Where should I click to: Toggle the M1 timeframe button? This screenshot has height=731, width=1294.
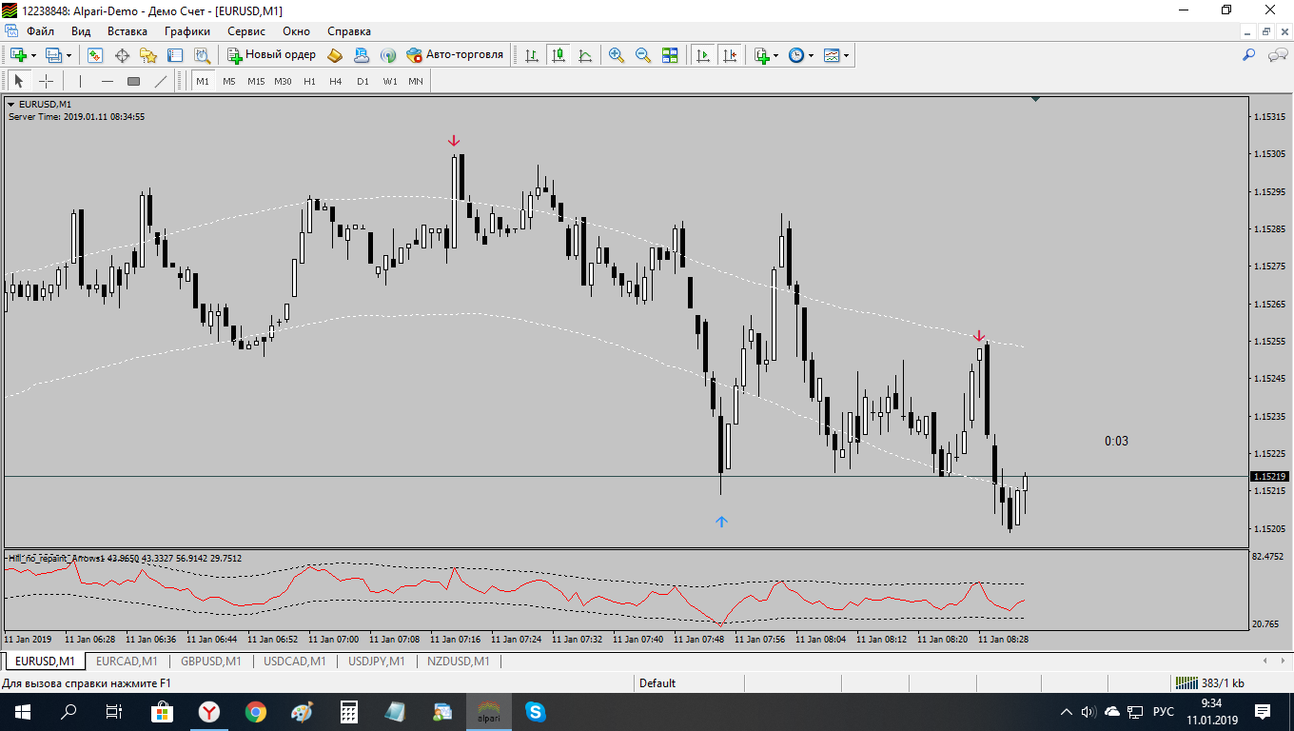203,81
